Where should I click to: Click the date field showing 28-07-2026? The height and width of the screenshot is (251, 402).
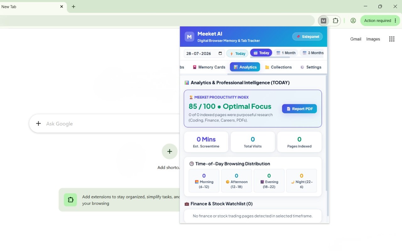(x=204, y=53)
